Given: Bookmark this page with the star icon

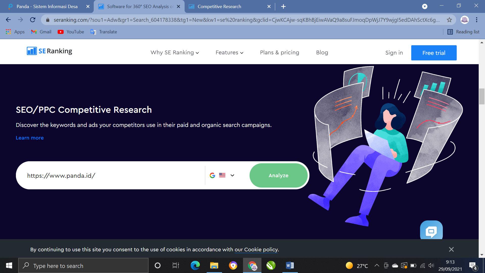Looking at the screenshot, I should (449, 20).
